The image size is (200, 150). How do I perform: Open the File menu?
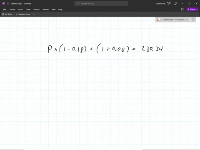[5, 10]
